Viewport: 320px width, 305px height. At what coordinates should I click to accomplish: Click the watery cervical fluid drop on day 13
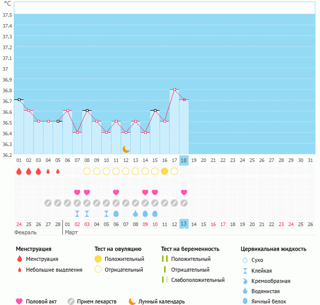(x=135, y=214)
